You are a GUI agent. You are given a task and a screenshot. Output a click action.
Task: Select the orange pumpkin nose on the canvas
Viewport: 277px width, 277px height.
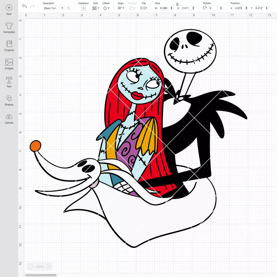click(35, 146)
